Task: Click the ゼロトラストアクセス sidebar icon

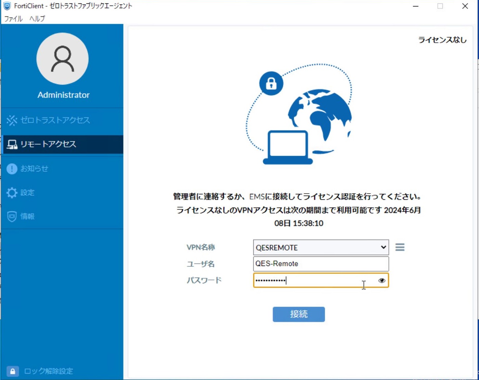Action: click(x=12, y=120)
